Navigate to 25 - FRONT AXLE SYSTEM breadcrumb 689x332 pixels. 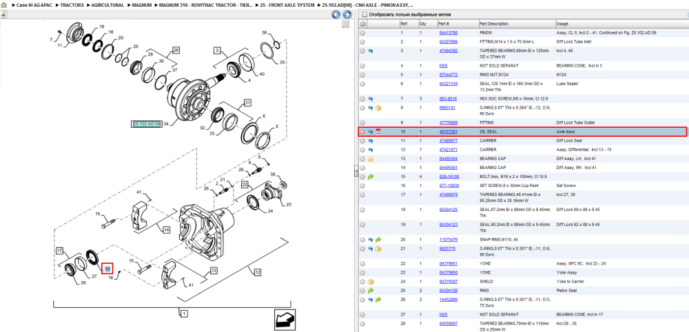[287, 5]
